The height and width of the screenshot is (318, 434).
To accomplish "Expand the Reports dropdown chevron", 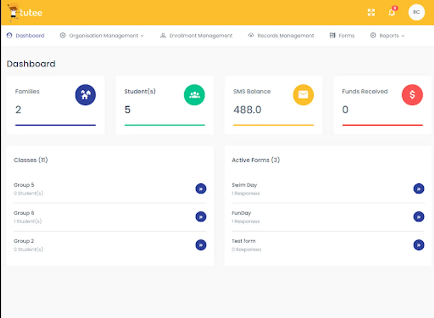I will tap(403, 36).
